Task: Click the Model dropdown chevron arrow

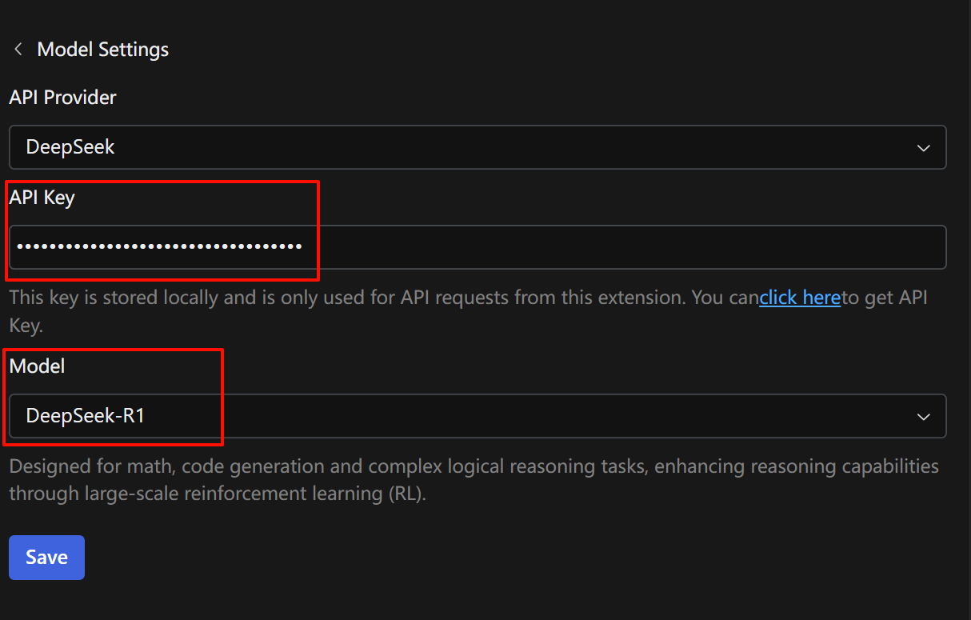Action: (x=923, y=417)
